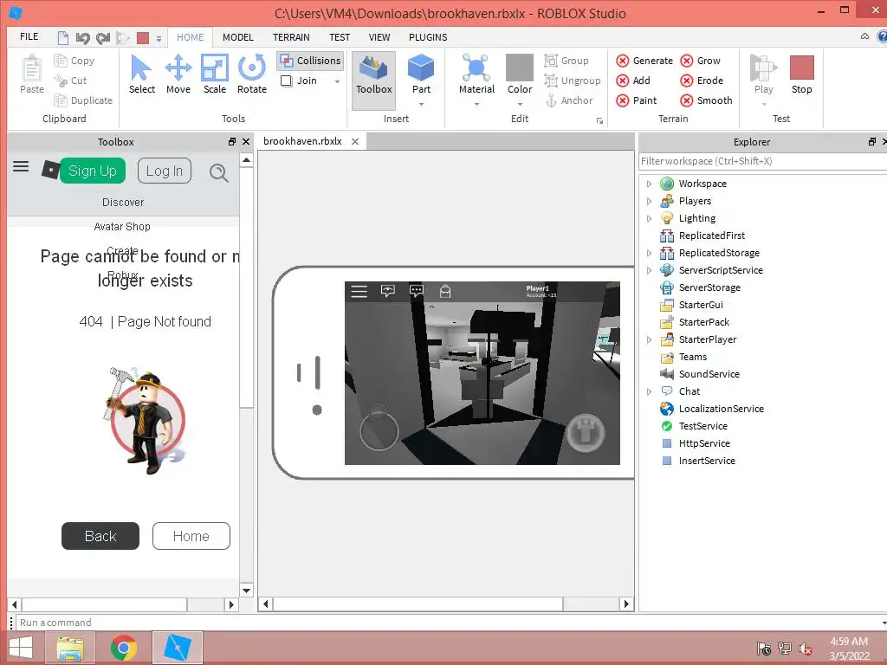The image size is (887, 665).
Task: Check the Join checkbox
Action: 287,81
